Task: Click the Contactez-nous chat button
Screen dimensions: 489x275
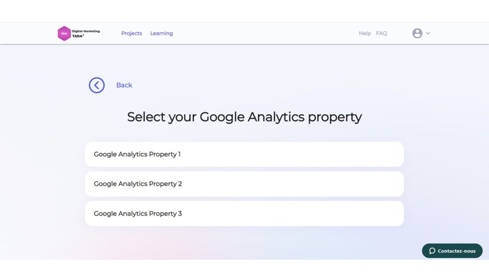Action: 452,251
